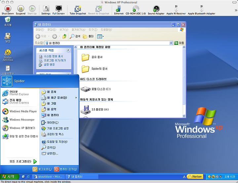238x183 pixels.
Task: Open the 즐겨찾기(A) menu
Action: pos(78,30)
